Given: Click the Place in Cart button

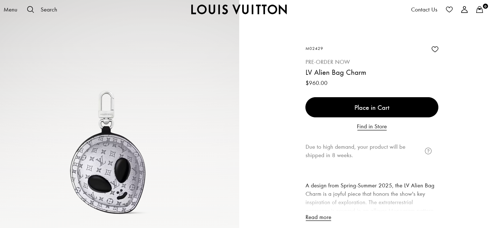Looking at the screenshot, I should point(372,107).
